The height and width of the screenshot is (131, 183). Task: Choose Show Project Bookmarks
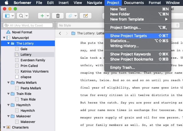pyautogui.click(x=138, y=59)
